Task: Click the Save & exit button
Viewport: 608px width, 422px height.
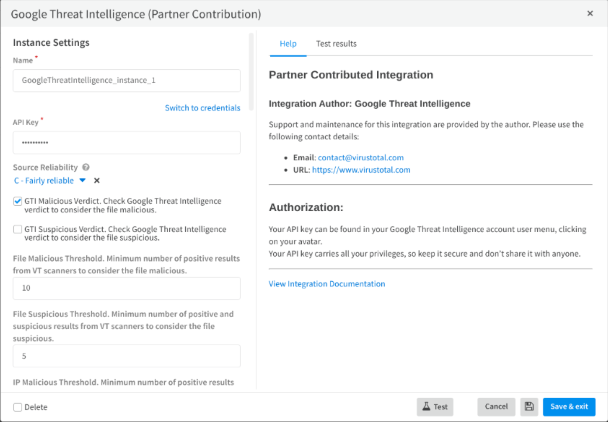Action: pos(569,406)
